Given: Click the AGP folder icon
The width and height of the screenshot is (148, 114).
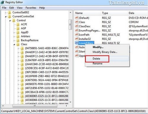Looking at the screenshot, I should (x=18, y=28).
